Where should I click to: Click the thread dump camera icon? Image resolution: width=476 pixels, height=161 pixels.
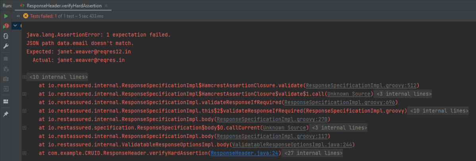coord(6,79)
